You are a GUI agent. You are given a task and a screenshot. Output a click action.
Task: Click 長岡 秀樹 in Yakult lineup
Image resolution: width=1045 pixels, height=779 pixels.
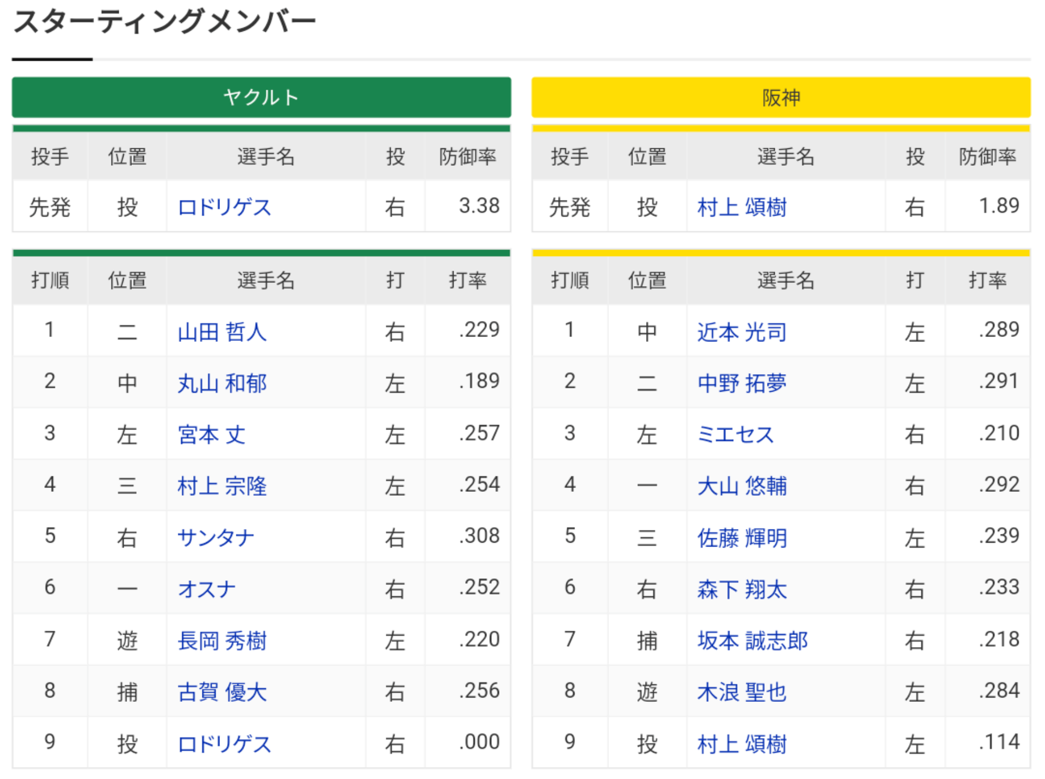pyautogui.click(x=222, y=640)
